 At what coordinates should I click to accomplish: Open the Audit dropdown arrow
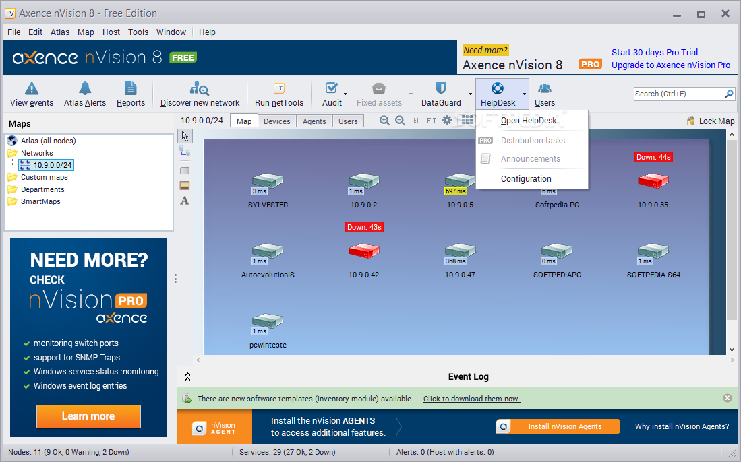(x=345, y=94)
